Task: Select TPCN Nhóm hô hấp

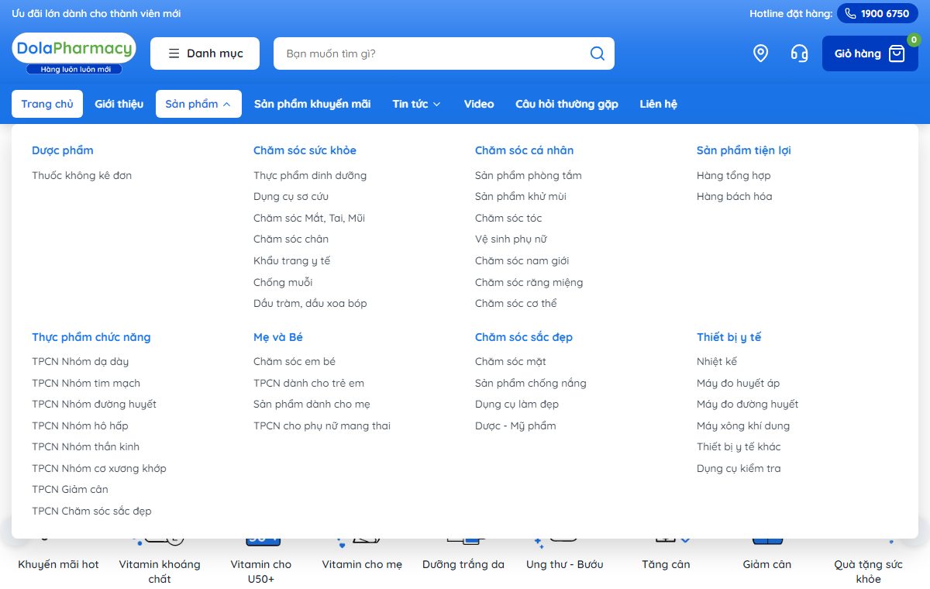Action: (80, 425)
